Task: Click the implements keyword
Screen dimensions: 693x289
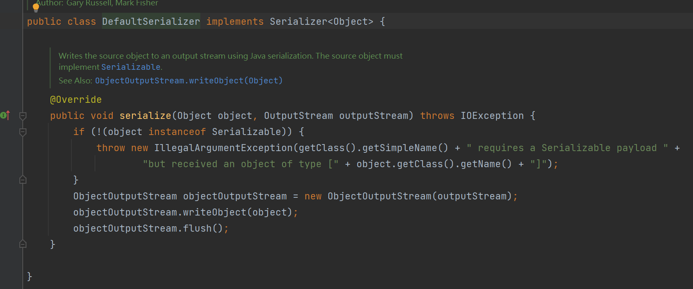Action: click(235, 21)
